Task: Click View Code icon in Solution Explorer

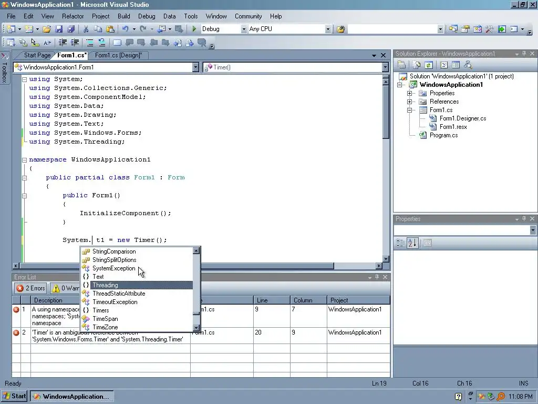Action: click(443, 65)
